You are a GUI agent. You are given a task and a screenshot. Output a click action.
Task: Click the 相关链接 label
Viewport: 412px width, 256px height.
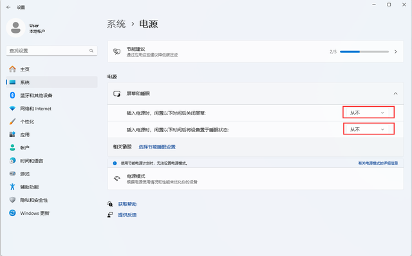click(122, 147)
